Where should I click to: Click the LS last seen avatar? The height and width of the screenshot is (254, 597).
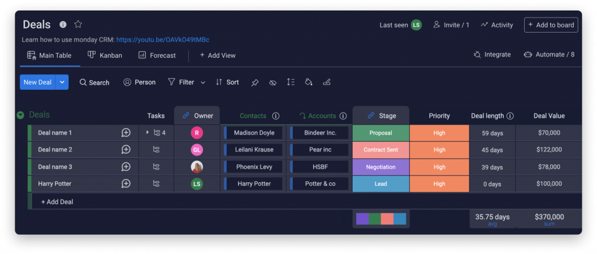416,25
